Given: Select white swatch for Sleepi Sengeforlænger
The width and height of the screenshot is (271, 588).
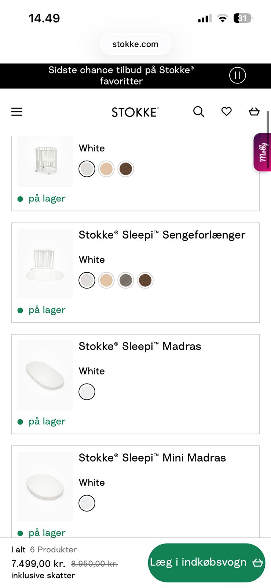Looking at the screenshot, I should pyautogui.click(x=87, y=280).
